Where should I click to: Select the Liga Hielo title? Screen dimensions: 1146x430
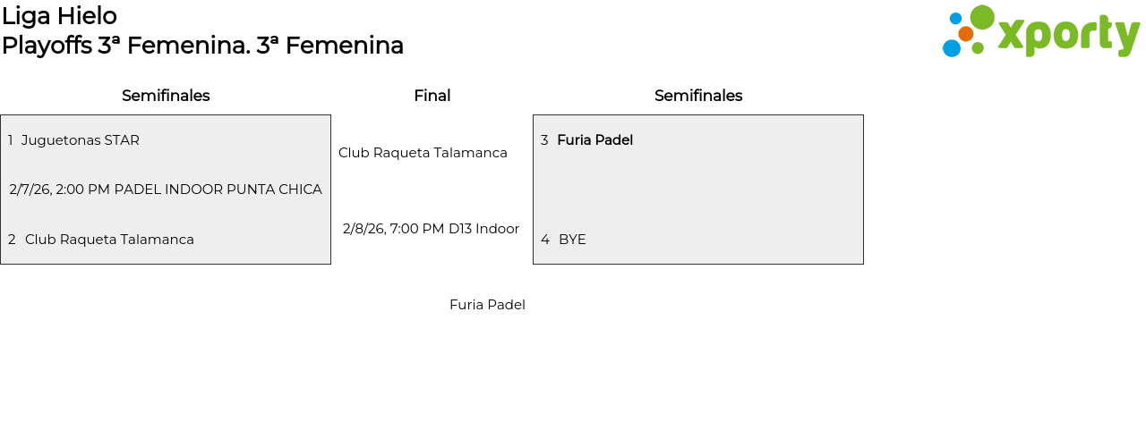point(59,16)
